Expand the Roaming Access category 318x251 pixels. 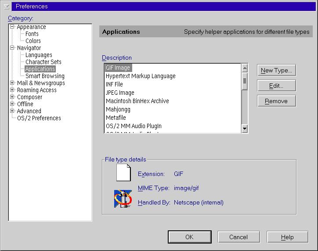[x=12, y=90]
